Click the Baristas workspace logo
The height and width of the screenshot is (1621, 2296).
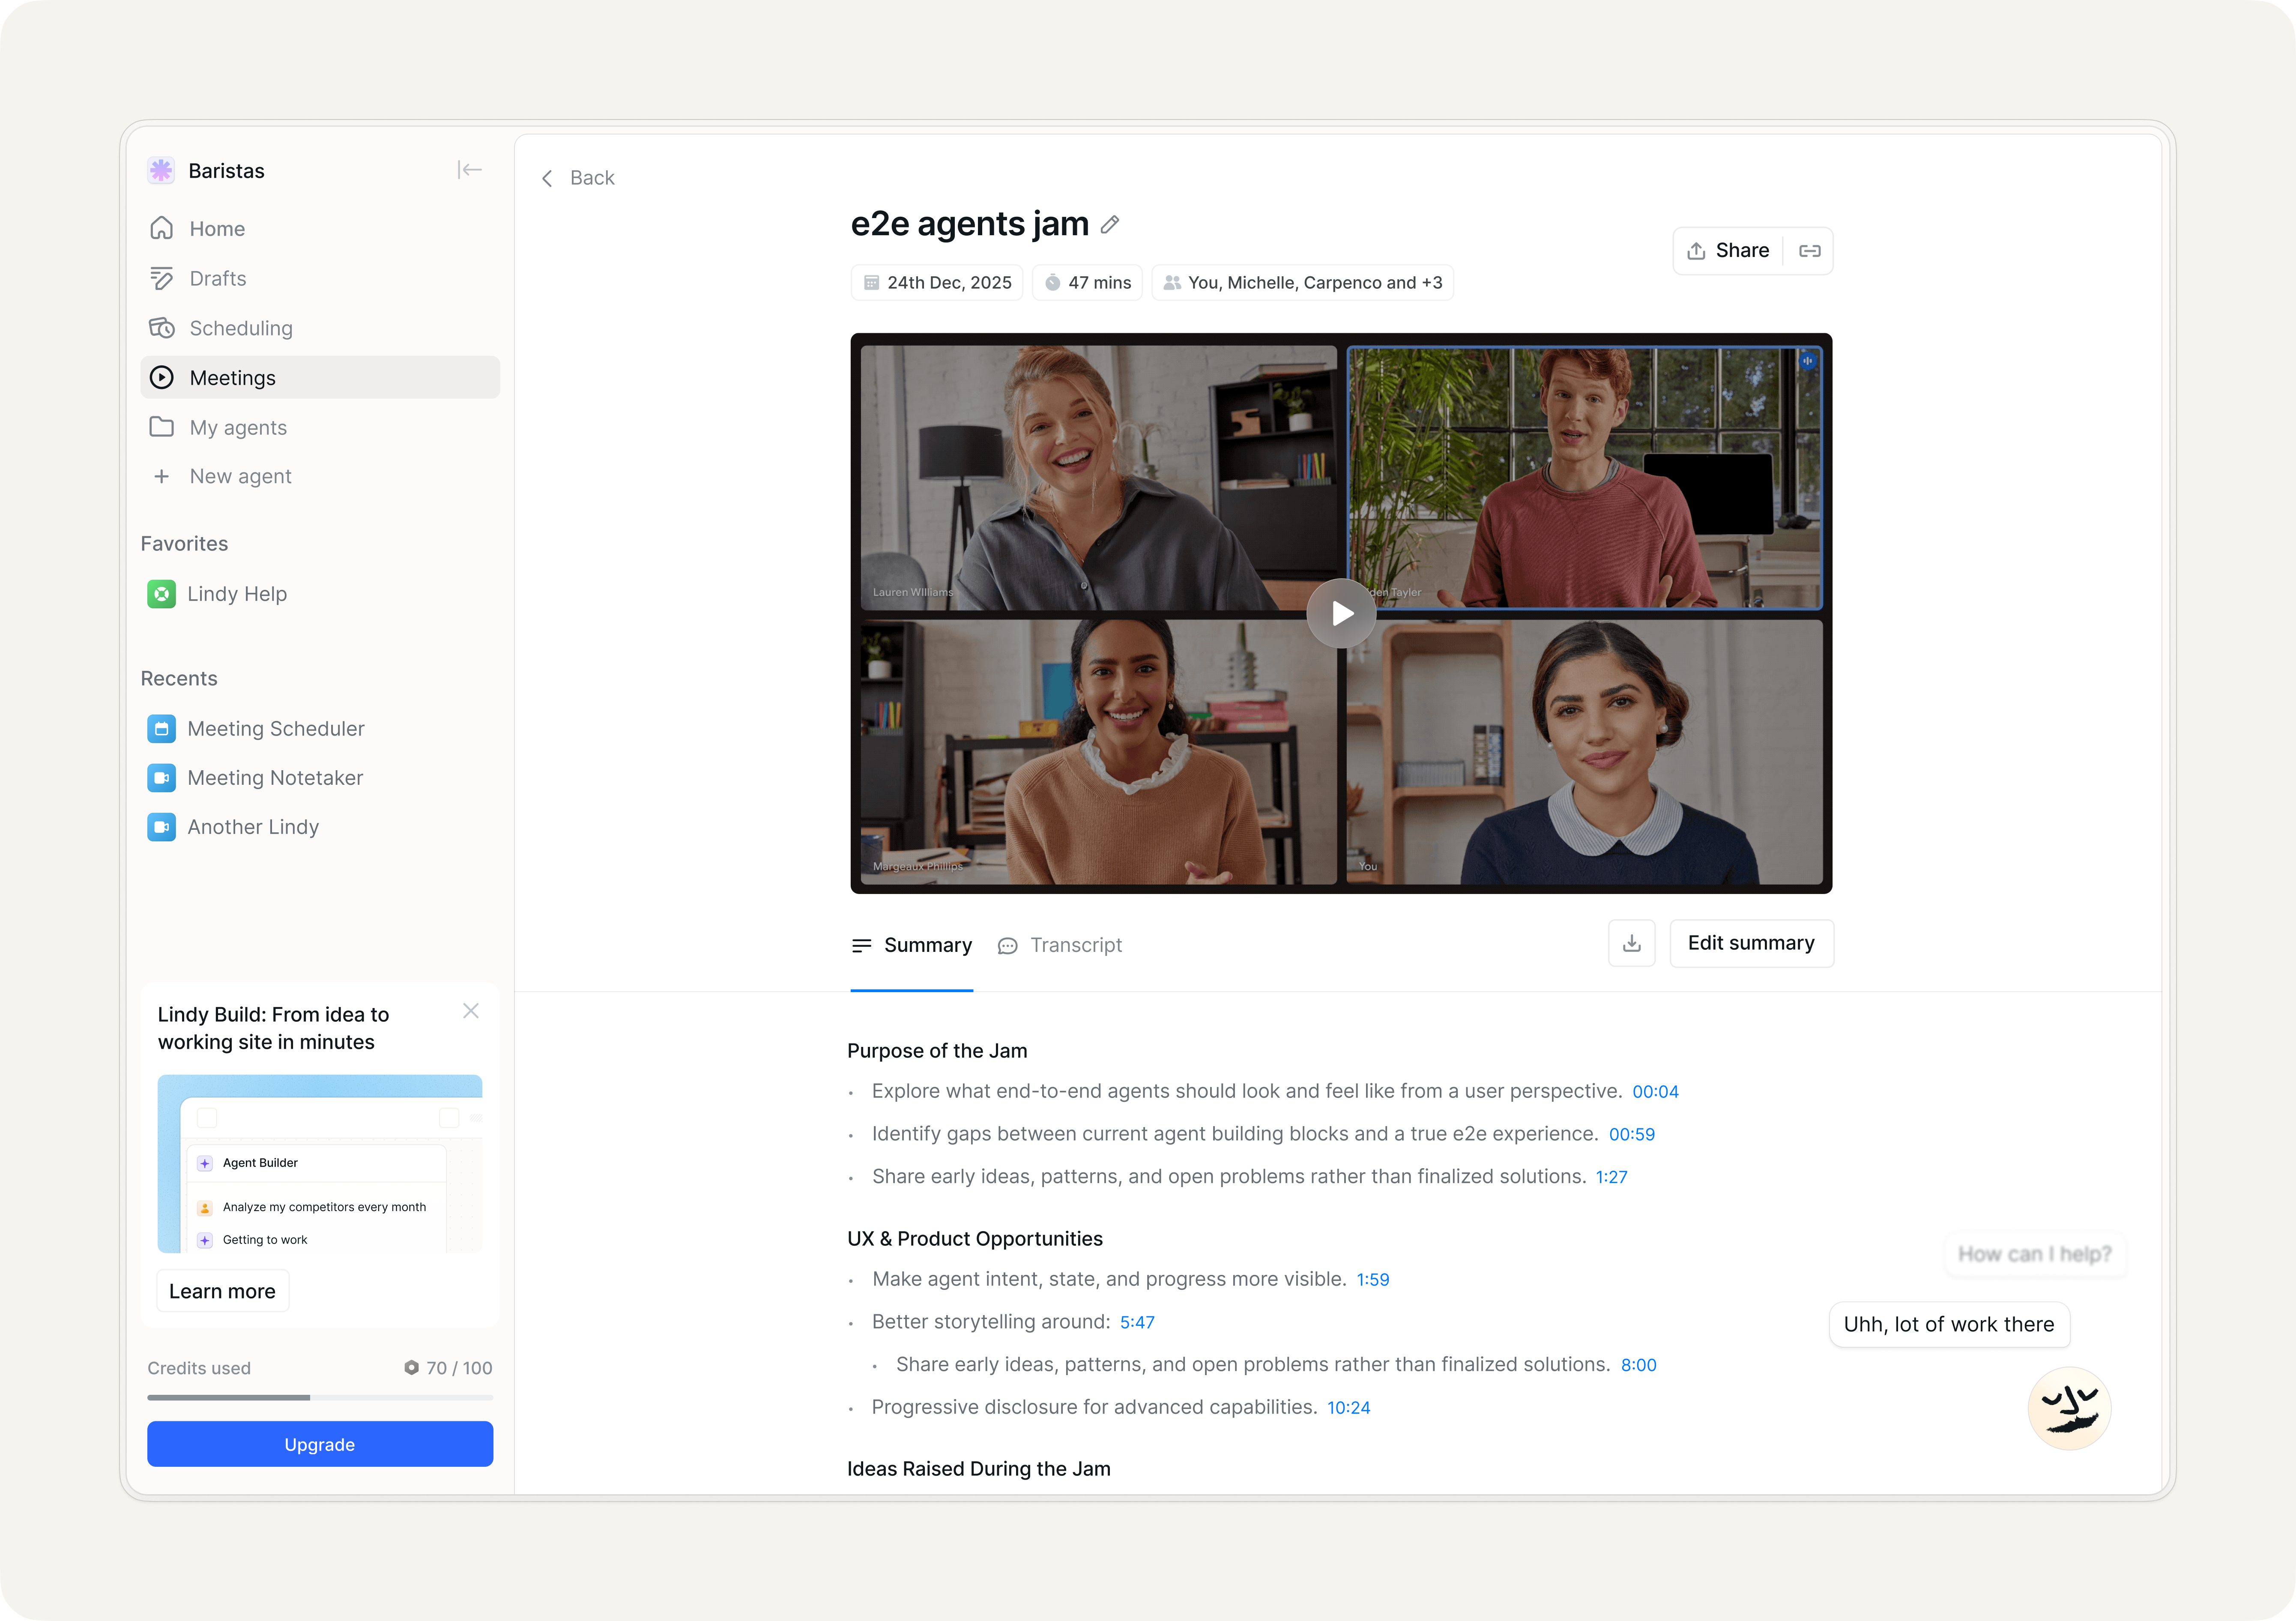coord(161,170)
